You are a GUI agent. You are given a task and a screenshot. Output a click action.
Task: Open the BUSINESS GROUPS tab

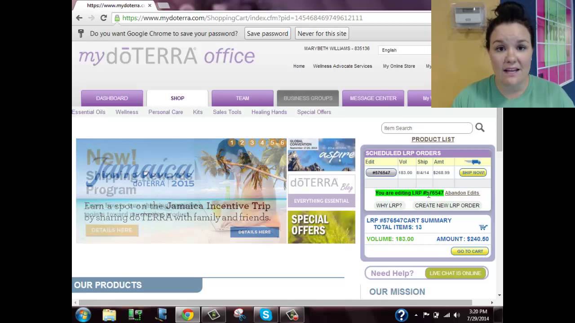(x=308, y=98)
